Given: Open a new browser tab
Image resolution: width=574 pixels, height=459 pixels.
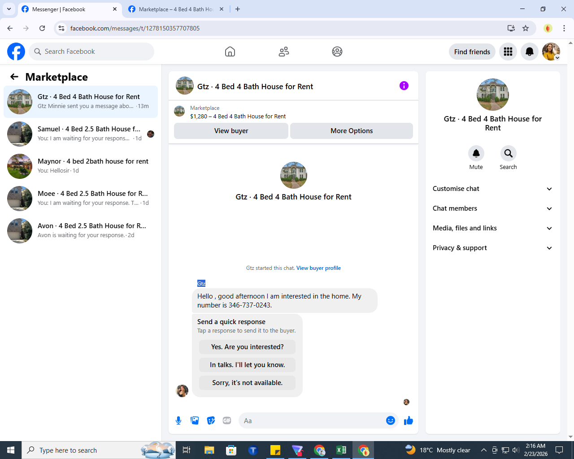Looking at the screenshot, I should click(238, 9).
